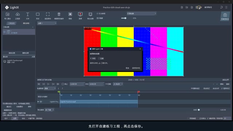The width and height of the screenshot is (233, 131).
Task: Click the add marker button above timeline
Action: pos(206,88)
